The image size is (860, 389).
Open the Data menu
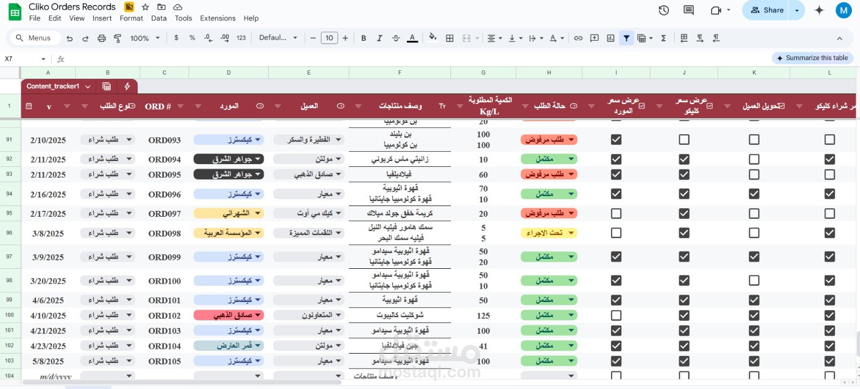pyautogui.click(x=159, y=18)
